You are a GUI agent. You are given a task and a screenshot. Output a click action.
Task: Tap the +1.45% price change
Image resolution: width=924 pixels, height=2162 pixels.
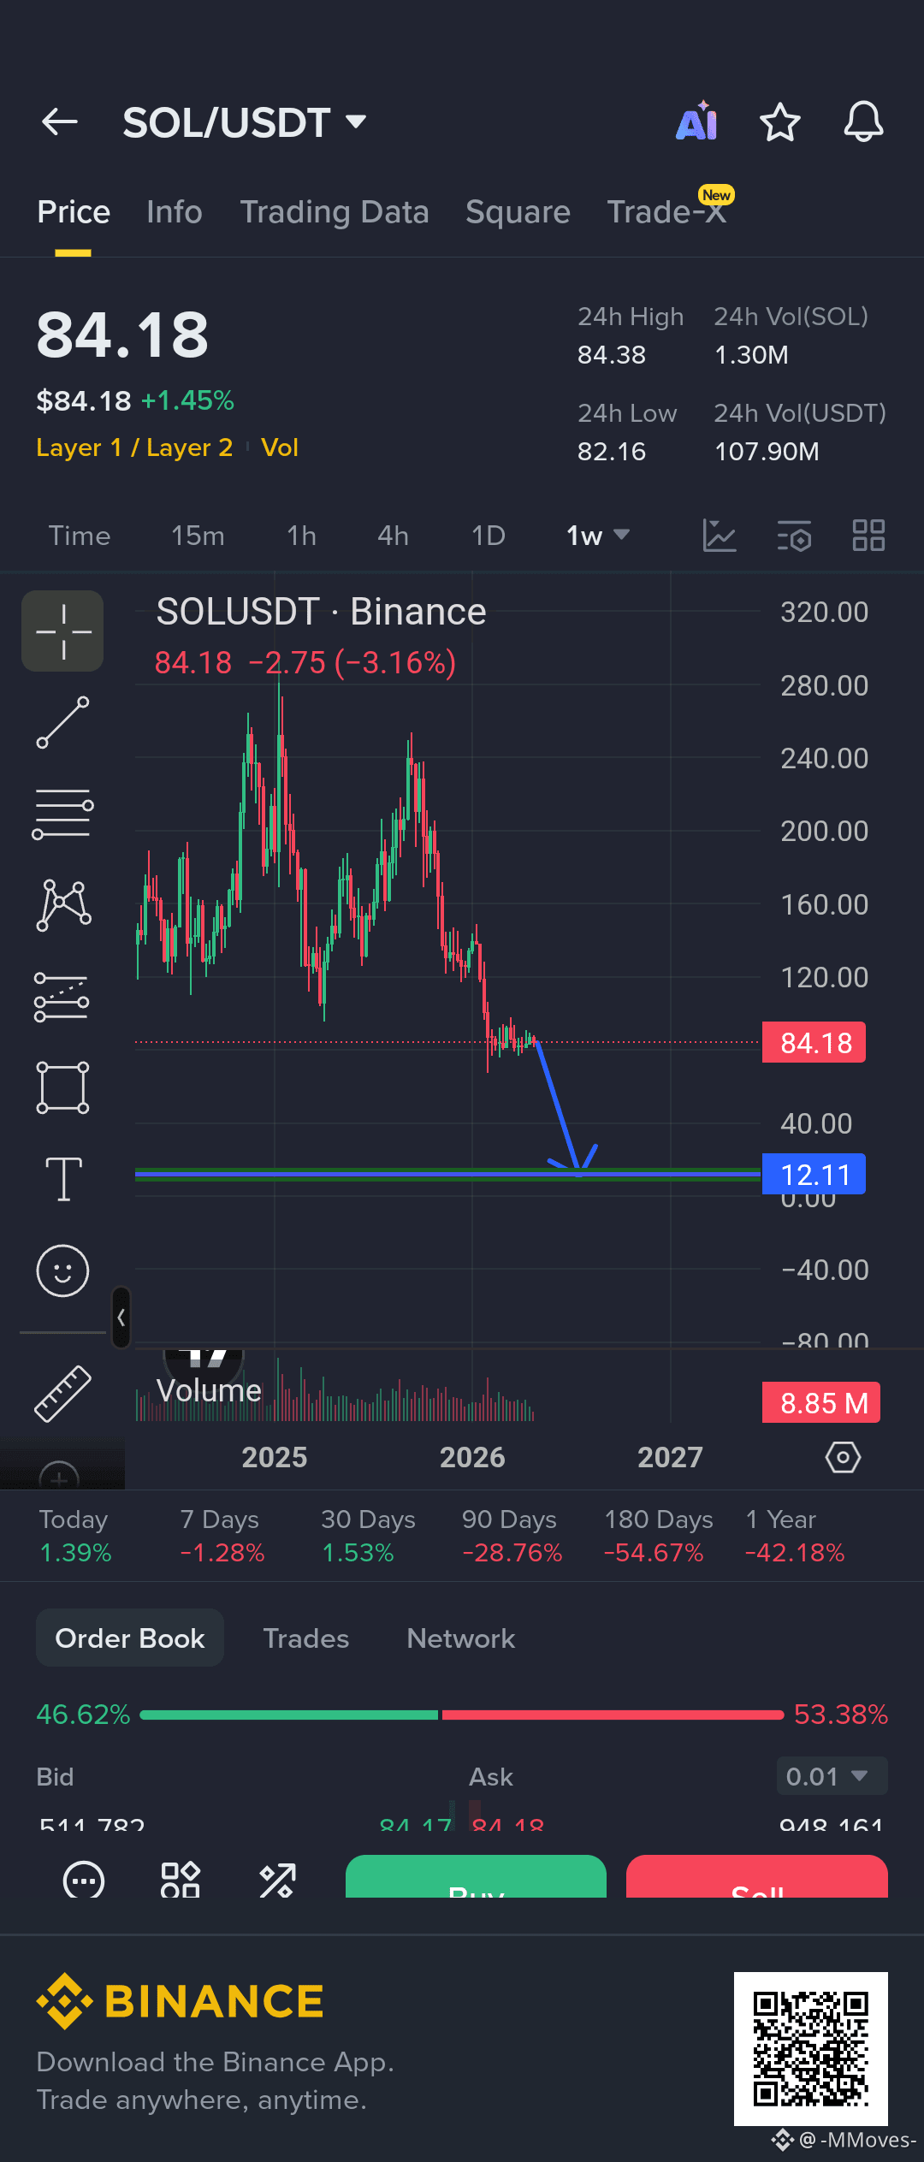[187, 400]
